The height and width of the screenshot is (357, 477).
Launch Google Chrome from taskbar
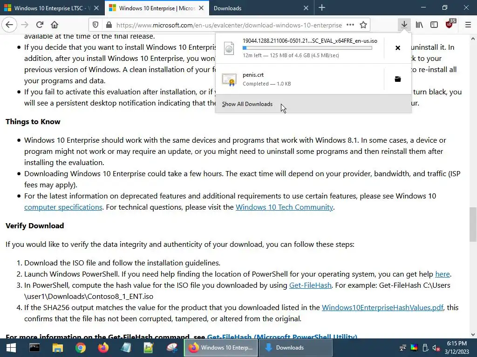pos(80,348)
